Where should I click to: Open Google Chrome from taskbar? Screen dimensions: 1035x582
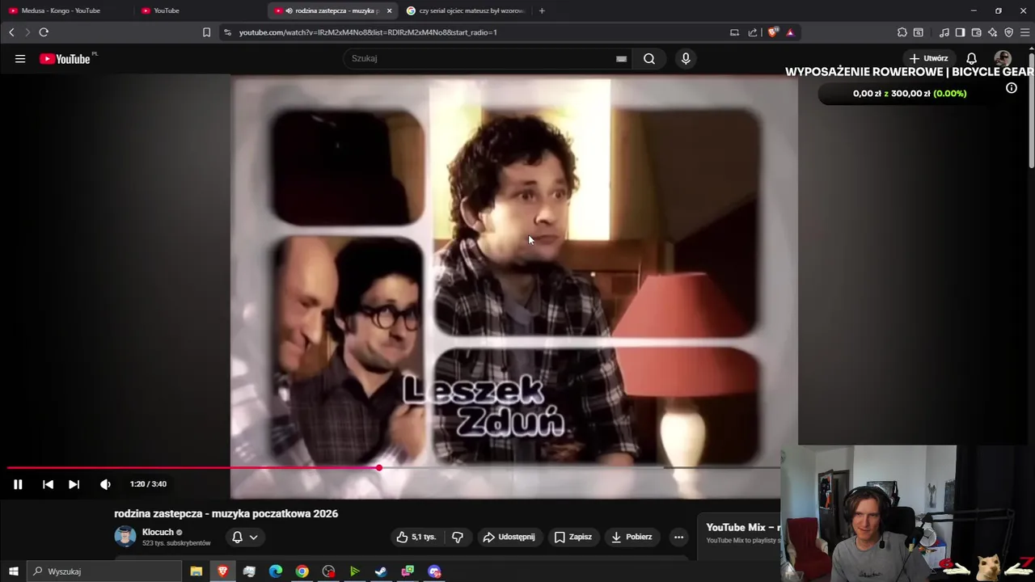pos(302,571)
